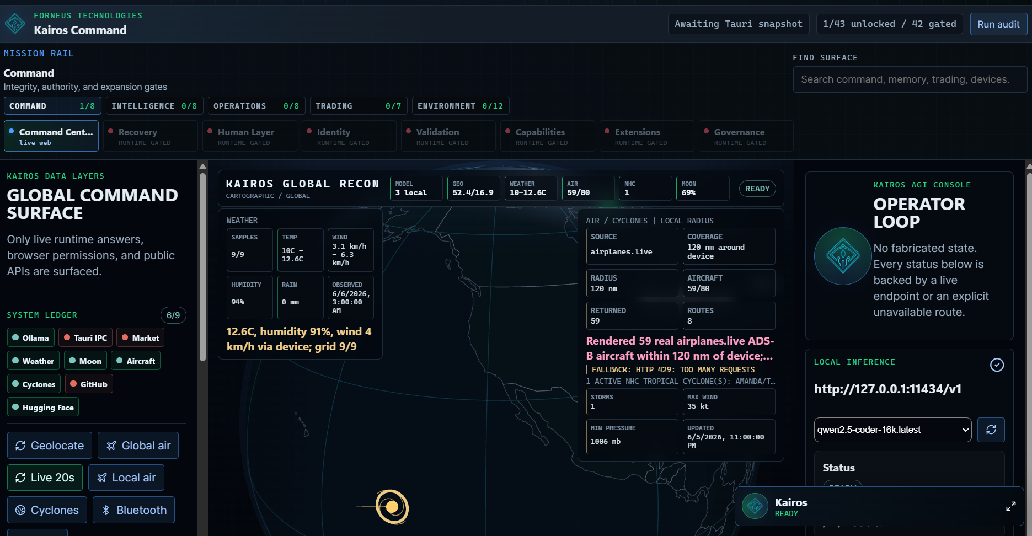Click the left panel scroll-up arrow

click(x=202, y=166)
